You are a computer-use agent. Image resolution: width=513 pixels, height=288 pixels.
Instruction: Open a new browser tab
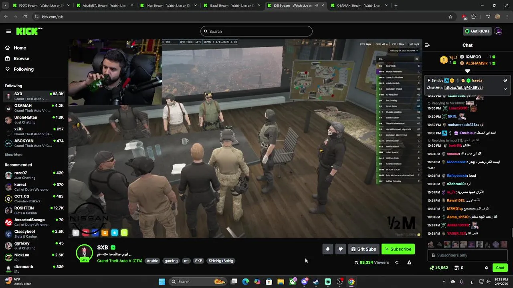tap(396, 6)
